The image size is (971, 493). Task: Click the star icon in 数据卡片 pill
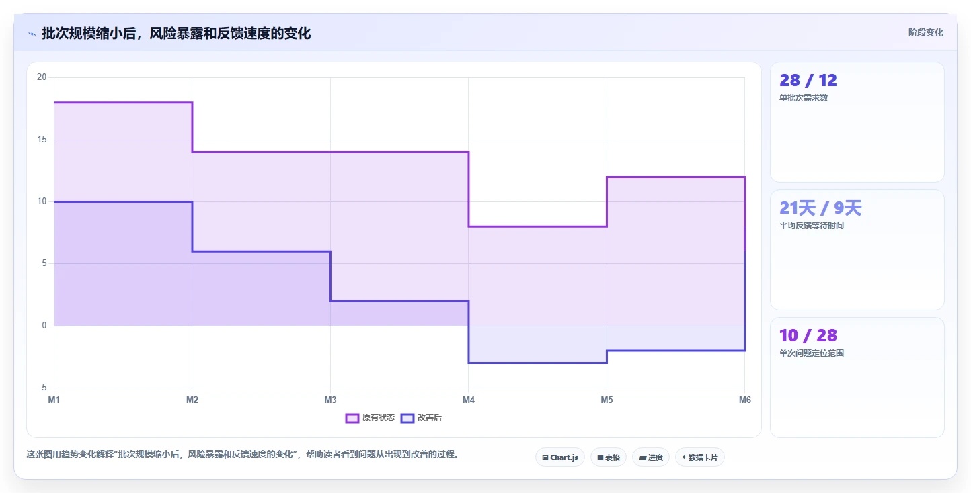(x=684, y=457)
